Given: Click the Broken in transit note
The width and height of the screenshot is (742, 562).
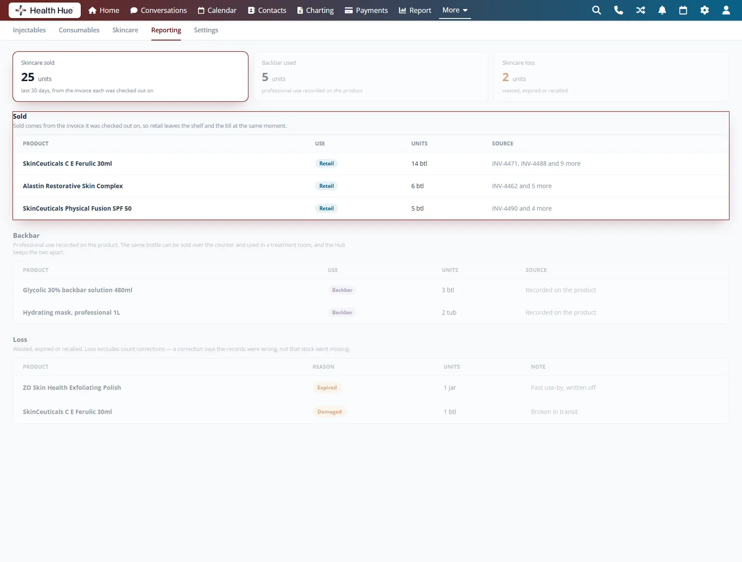Looking at the screenshot, I should tap(554, 411).
